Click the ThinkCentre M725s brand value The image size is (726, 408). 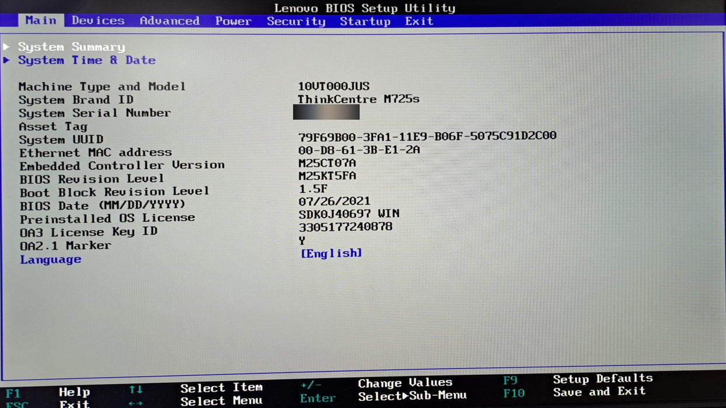tap(358, 99)
